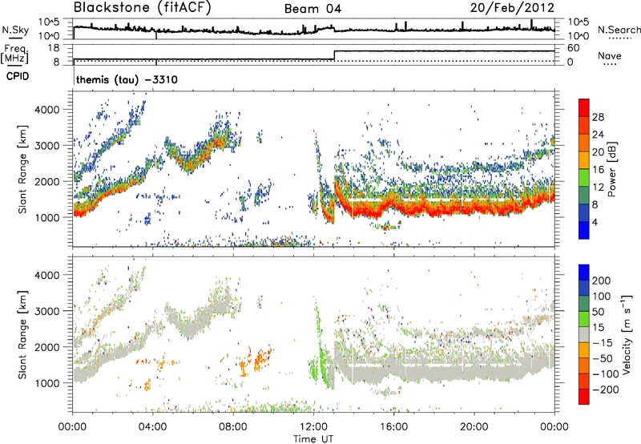
Task: Click the "CPID" row label
Action: click(x=18, y=76)
